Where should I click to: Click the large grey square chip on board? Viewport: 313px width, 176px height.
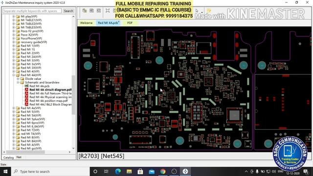click(234, 115)
